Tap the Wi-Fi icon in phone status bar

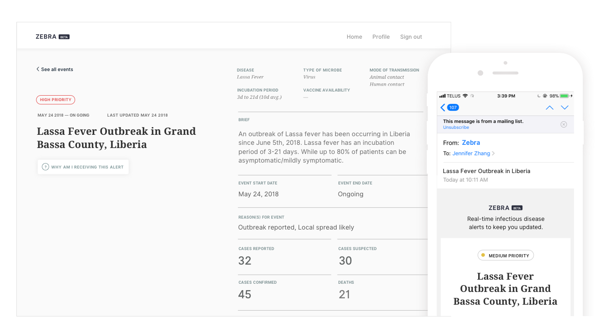tap(465, 96)
